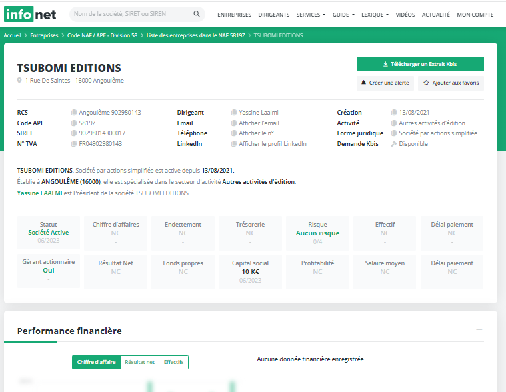This screenshot has width=506, height=392.
Task: Click the Fonds propres NC card
Action: coord(183,271)
